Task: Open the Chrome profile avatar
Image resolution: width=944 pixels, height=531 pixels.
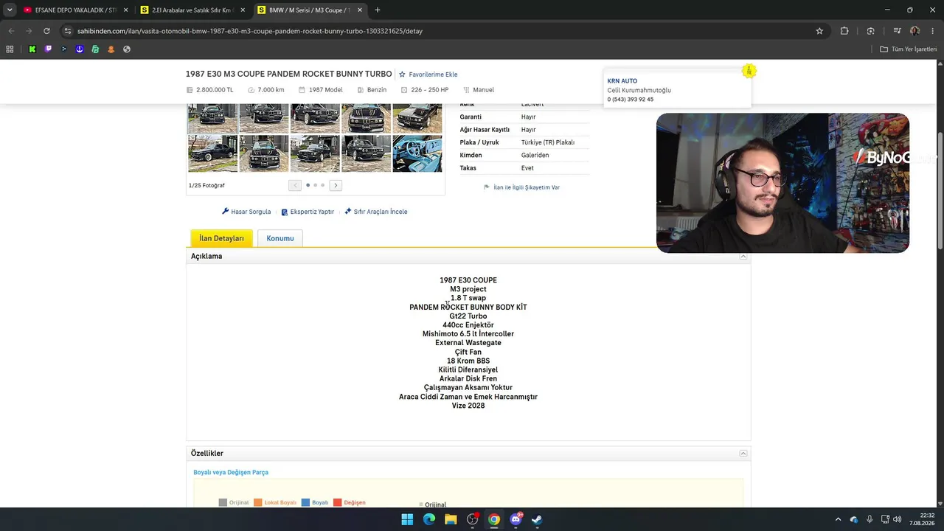Action: pyautogui.click(x=914, y=31)
